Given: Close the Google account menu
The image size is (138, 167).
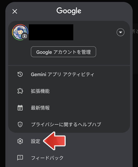Looking at the screenshot, I should (15, 11).
